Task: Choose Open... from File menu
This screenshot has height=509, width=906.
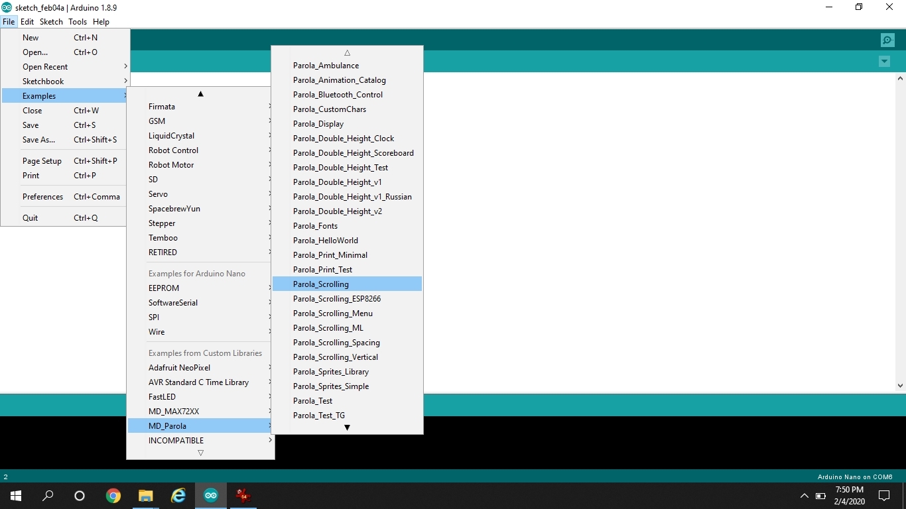Action: (65, 52)
